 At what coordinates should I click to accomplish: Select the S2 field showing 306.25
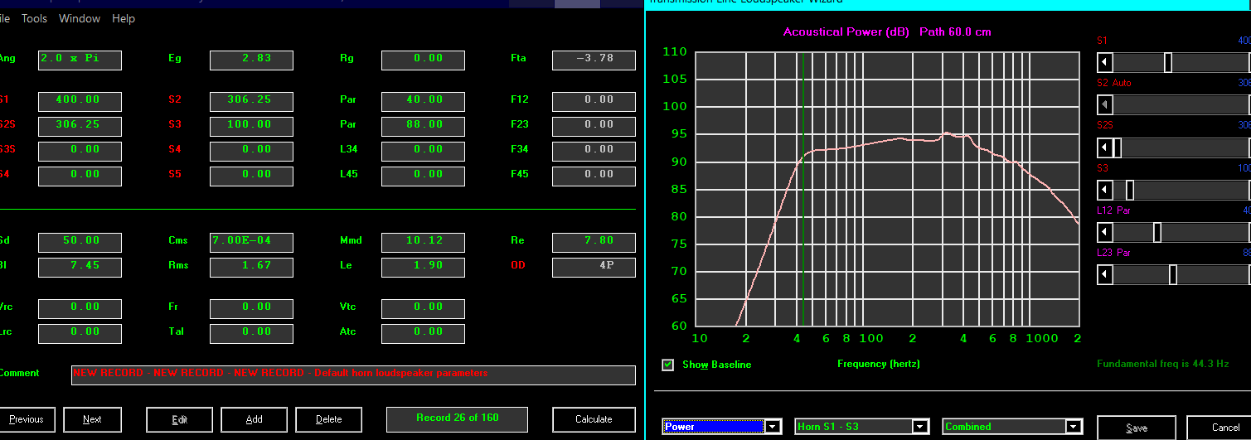[251, 101]
